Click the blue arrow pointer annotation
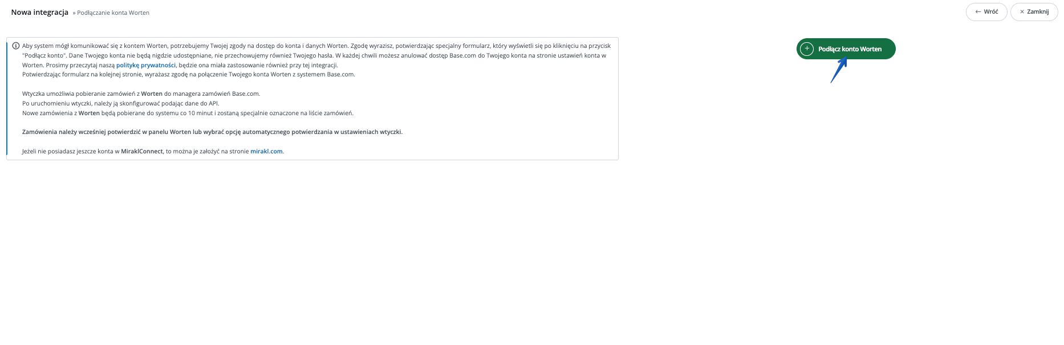Screen dimensions: 1064x345 [839, 70]
